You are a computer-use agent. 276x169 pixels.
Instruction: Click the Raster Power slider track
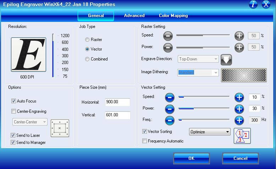[203, 47]
